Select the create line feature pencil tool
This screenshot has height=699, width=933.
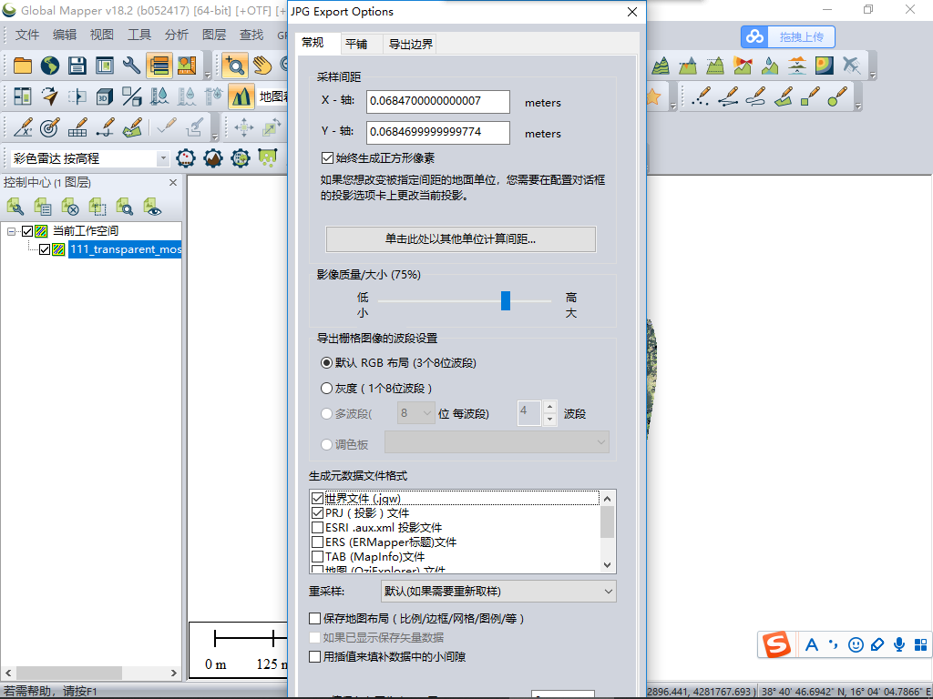728,96
